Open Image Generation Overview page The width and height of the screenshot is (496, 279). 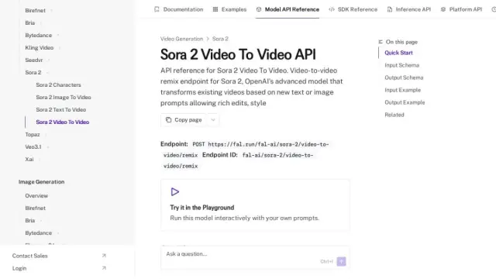pyautogui.click(x=36, y=196)
